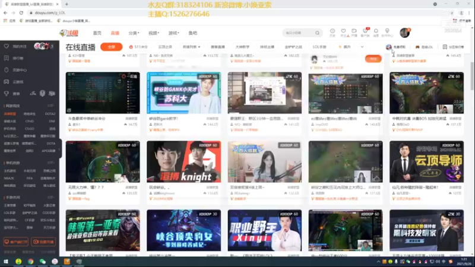This screenshot has width=475, height=267.
Task: Open WeChat in the taskbar
Action: pyautogui.click(x=43, y=262)
